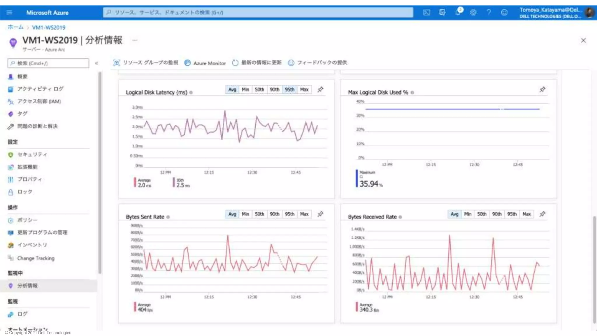The height and width of the screenshot is (336, 597).
Task: Click the ホーム breadcrumb link
Action: [x=15, y=27]
